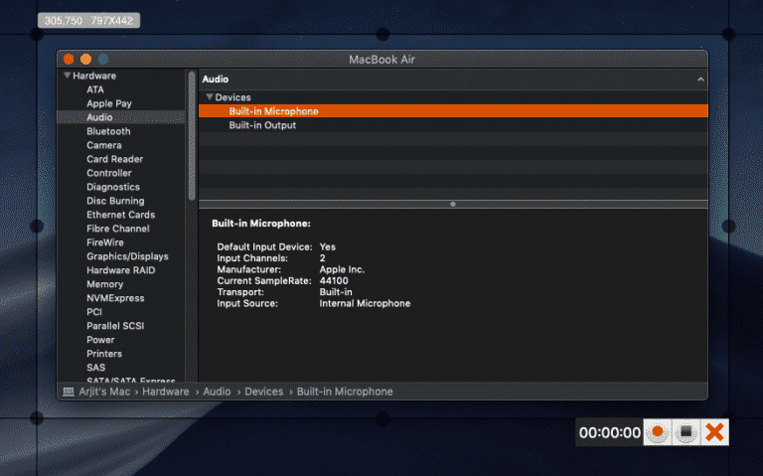
Task: Select Apple Pay in the sidebar
Action: pos(109,103)
